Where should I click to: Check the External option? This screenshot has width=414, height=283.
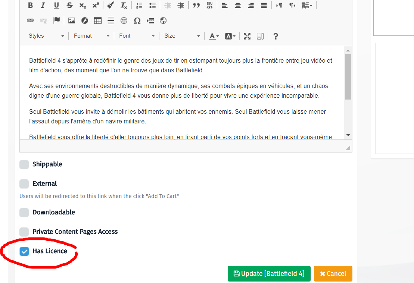pyautogui.click(x=24, y=184)
